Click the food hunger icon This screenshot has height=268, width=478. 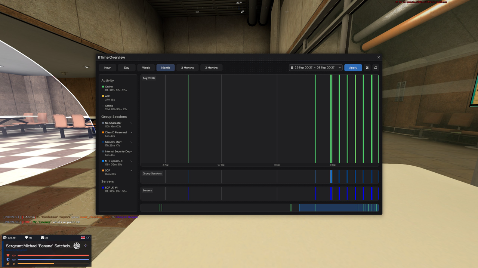[x=8, y=264]
